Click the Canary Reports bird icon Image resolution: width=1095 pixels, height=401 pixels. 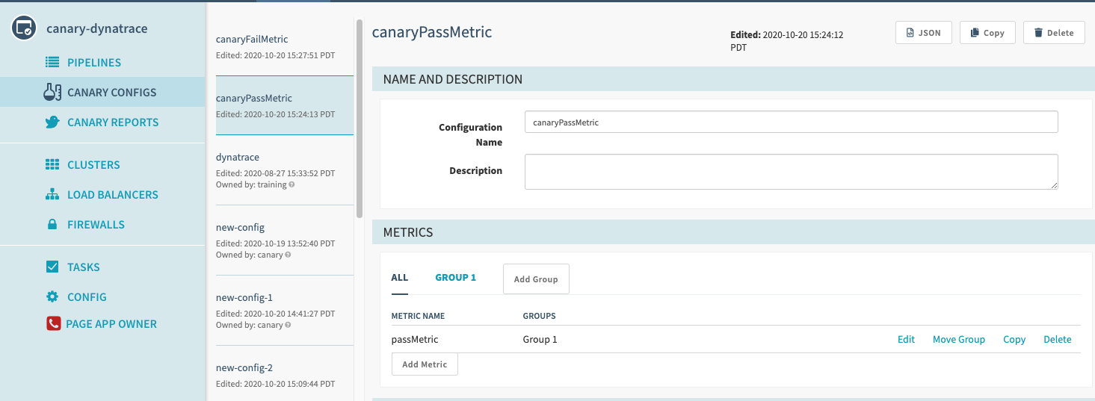pos(52,122)
